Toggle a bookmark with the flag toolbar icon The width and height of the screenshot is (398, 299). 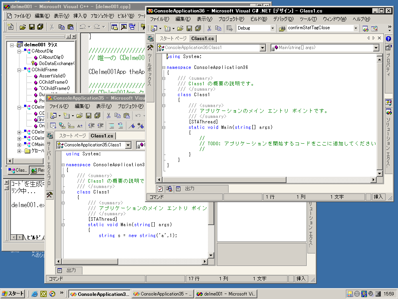[133, 125]
